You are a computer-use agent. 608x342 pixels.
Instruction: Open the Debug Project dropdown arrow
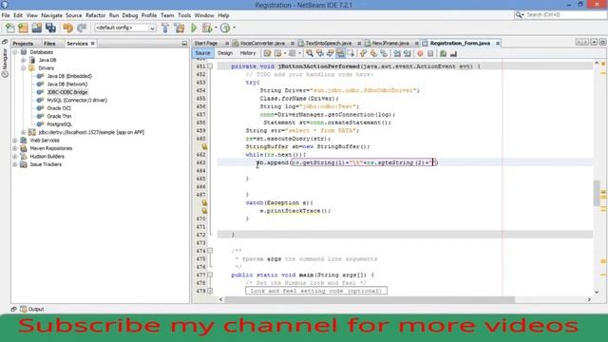point(216,28)
